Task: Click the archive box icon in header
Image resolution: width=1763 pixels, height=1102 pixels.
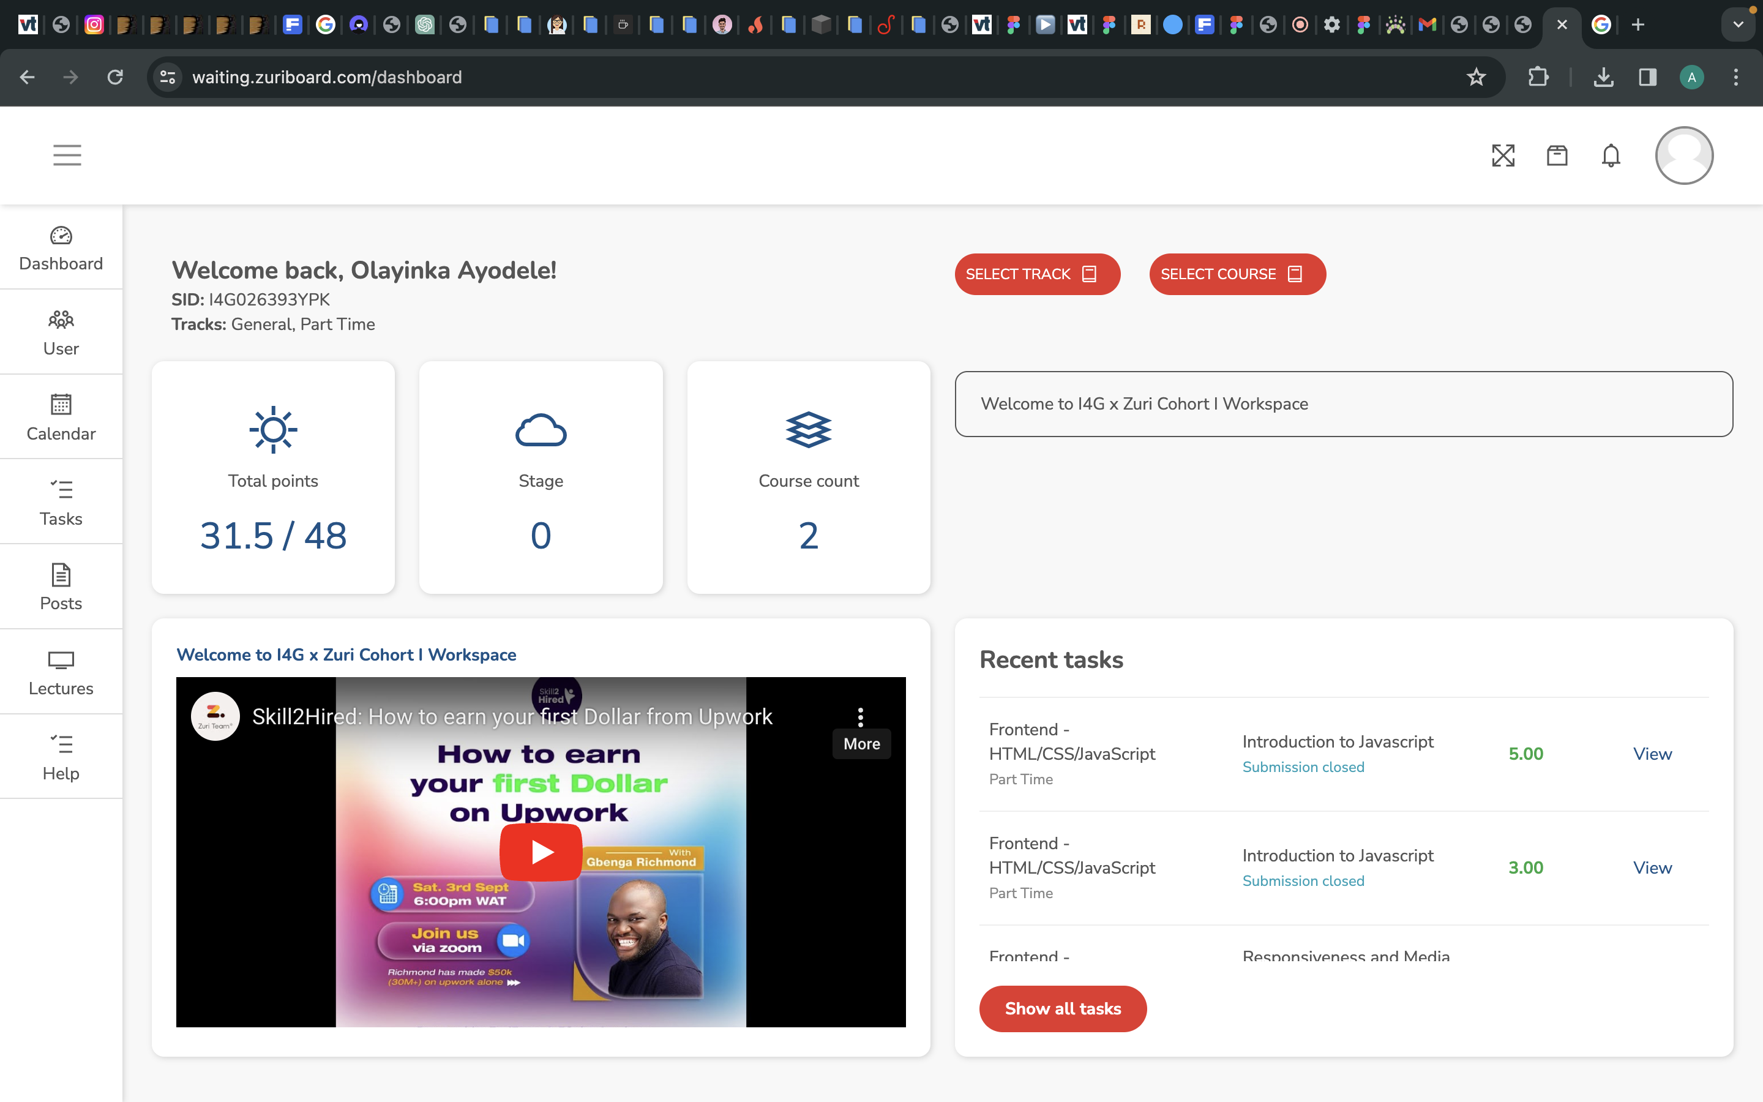Action: 1557,156
